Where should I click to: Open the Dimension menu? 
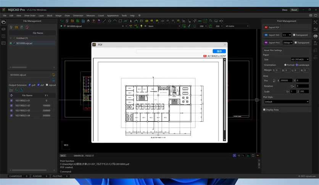[x=78, y=16]
